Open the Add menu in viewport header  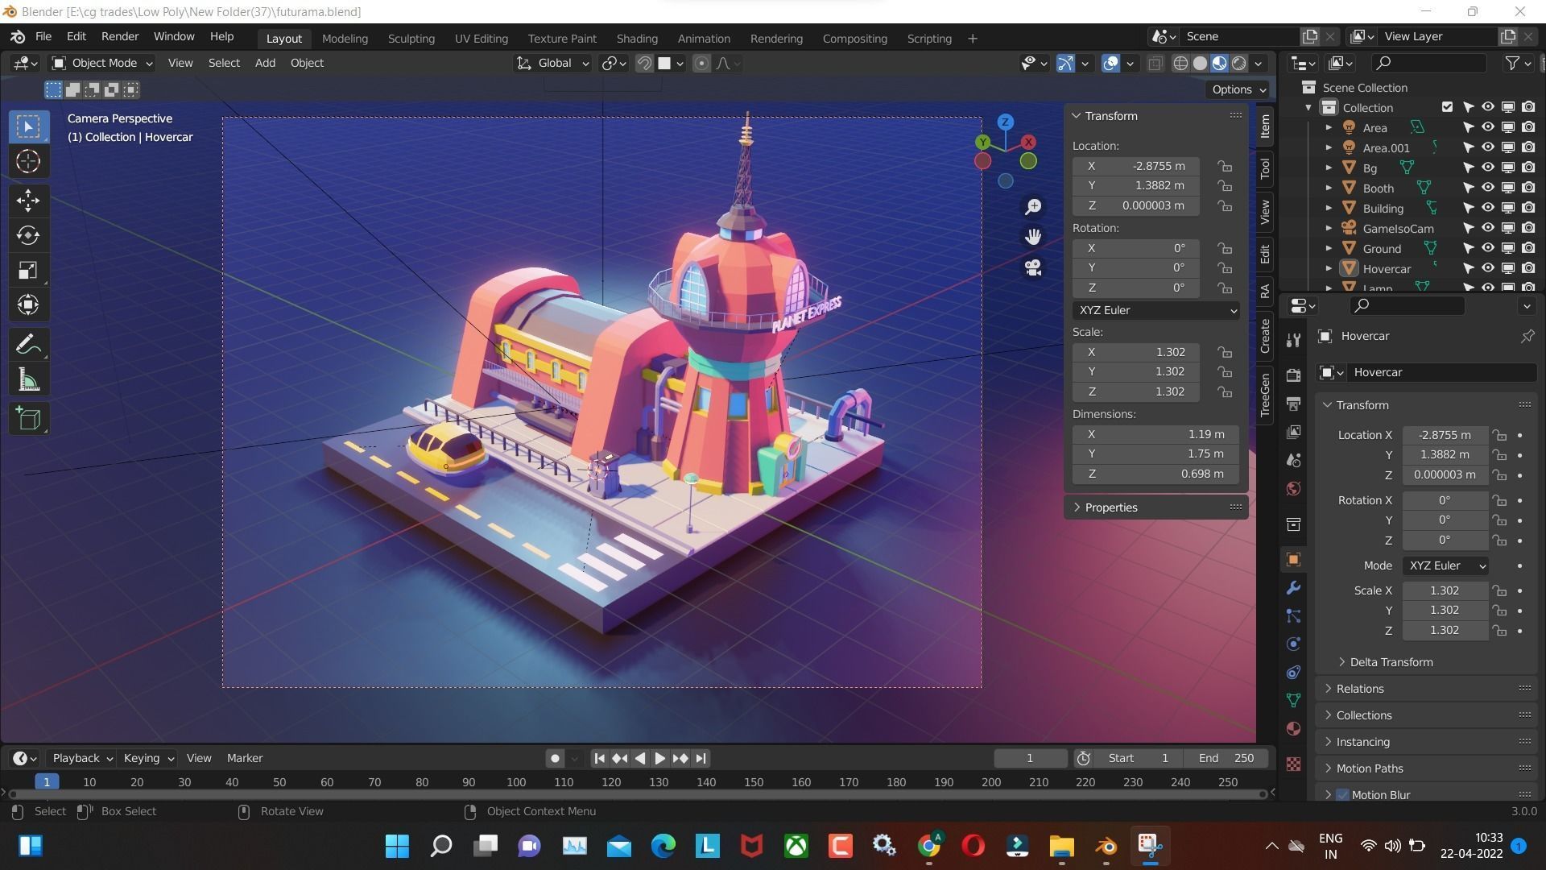(265, 64)
